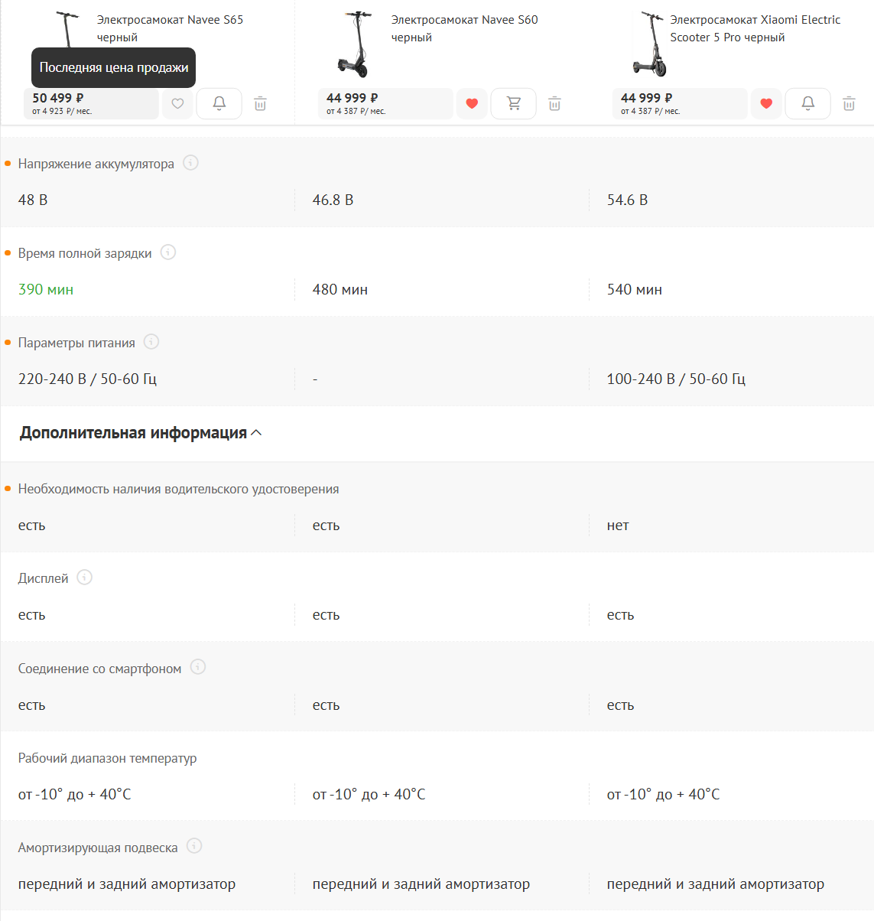Image resolution: width=874 pixels, height=921 pixels.
Task: Add Navee S60 to cart
Action: click(513, 103)
